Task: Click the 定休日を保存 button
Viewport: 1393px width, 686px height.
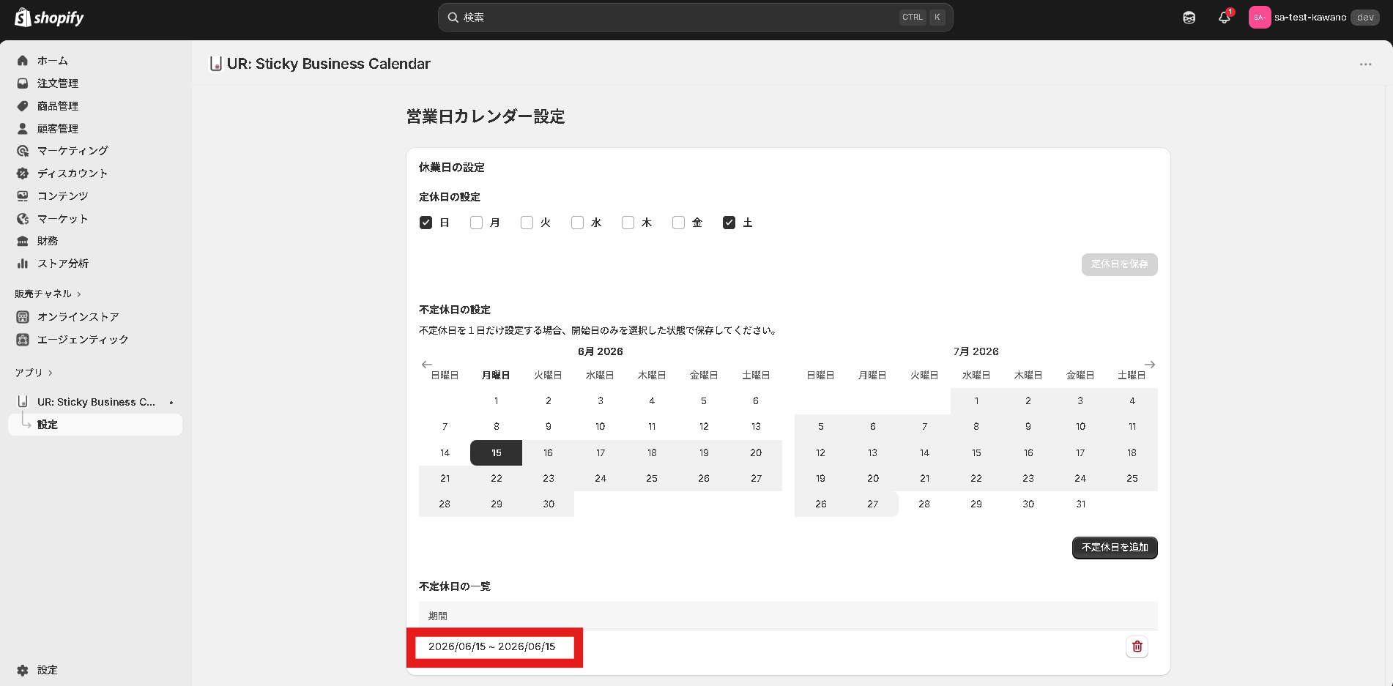Action: [1119, 264]
